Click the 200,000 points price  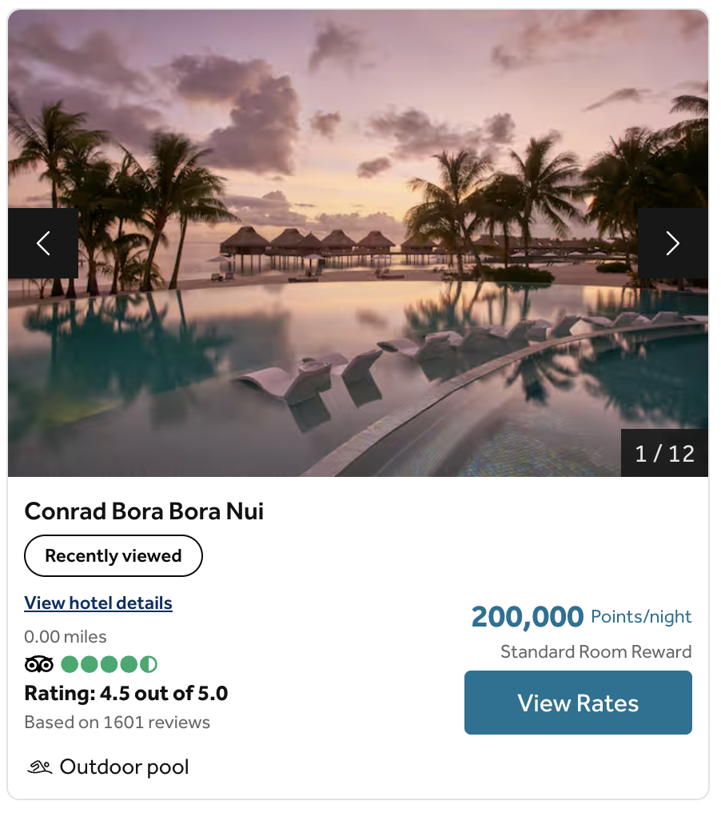coord(527,617)
